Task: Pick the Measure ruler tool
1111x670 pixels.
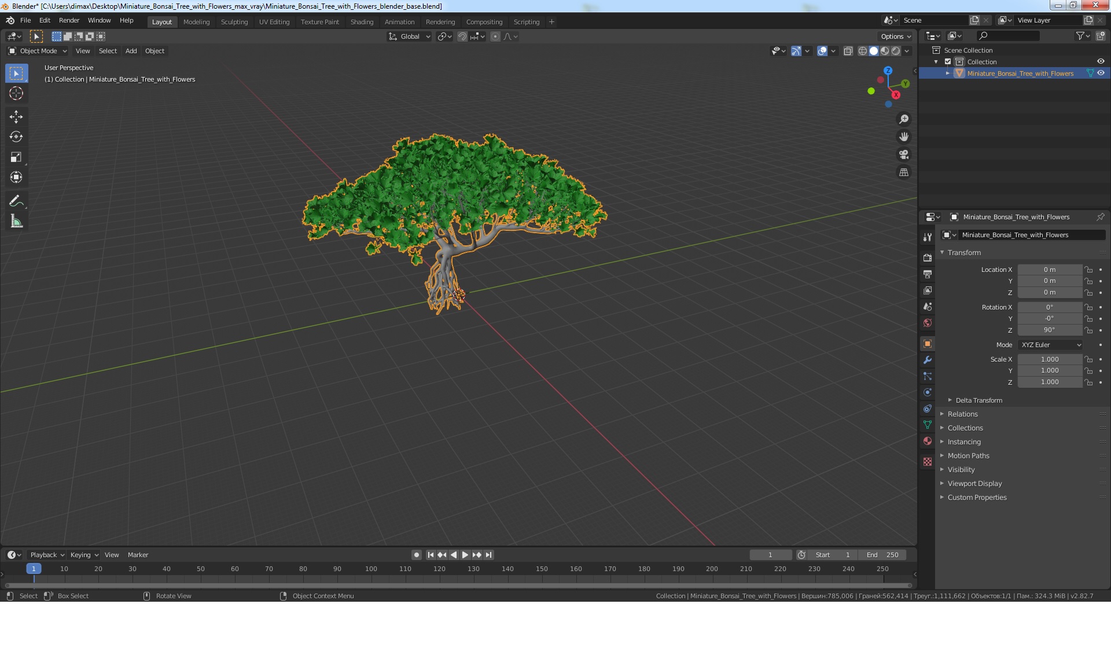Action: [x=16, y=222]
